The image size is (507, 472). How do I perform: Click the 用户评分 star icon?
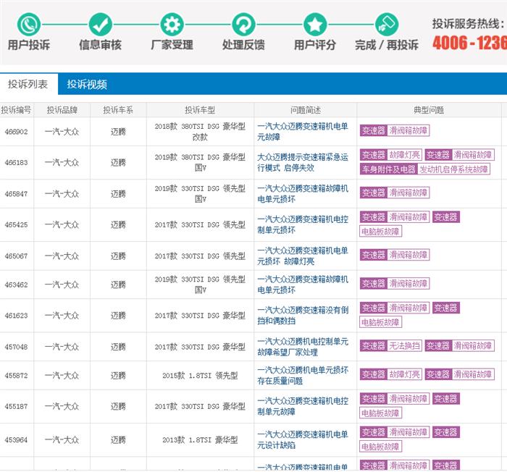tap(315, 25)
